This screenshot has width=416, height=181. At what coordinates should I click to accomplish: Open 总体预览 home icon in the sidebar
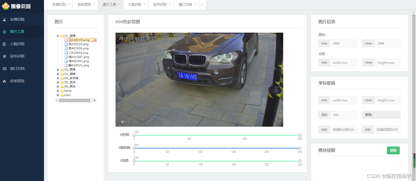click(4, 81)
